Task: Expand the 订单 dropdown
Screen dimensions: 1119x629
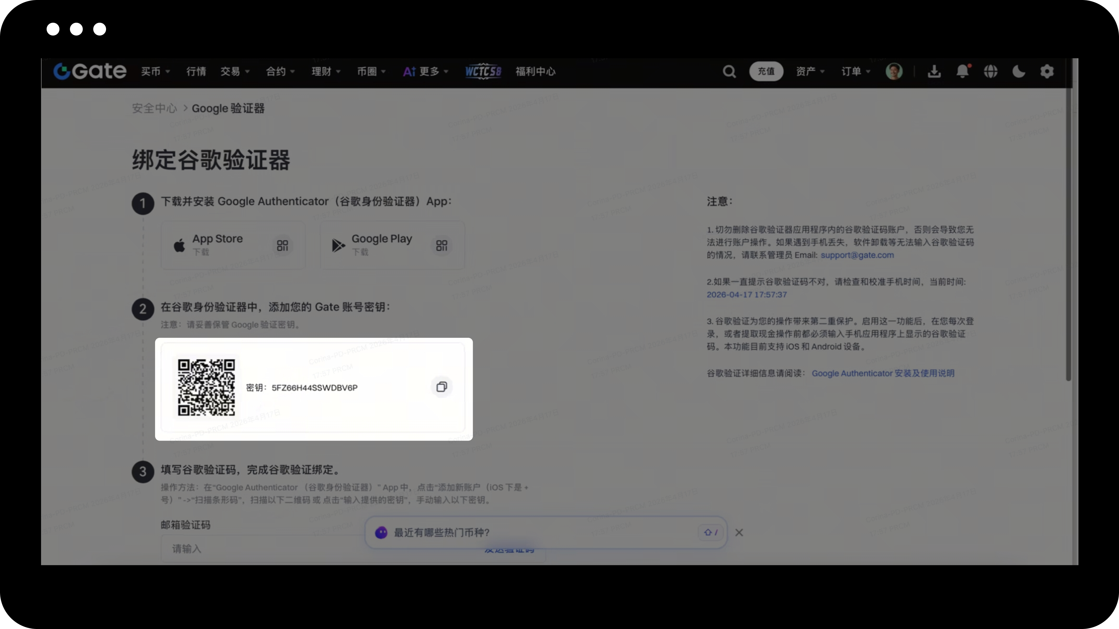Action: coord(855,72)
